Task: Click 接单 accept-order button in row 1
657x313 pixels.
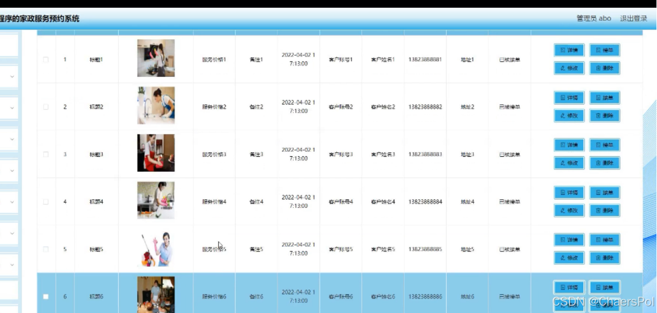Action: click(605, 50)
